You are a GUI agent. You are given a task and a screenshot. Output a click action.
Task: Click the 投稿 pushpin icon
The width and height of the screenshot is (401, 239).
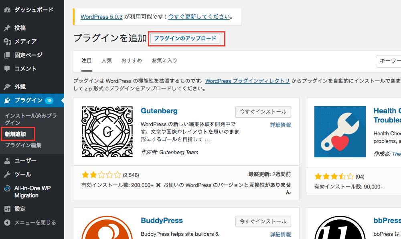coord(7,28)
